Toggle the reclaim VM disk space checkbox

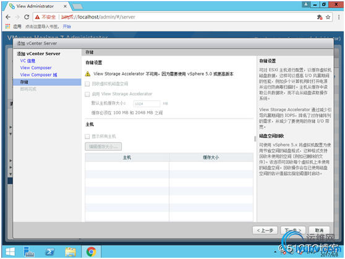pyautogui.click(x=87, y=84)
